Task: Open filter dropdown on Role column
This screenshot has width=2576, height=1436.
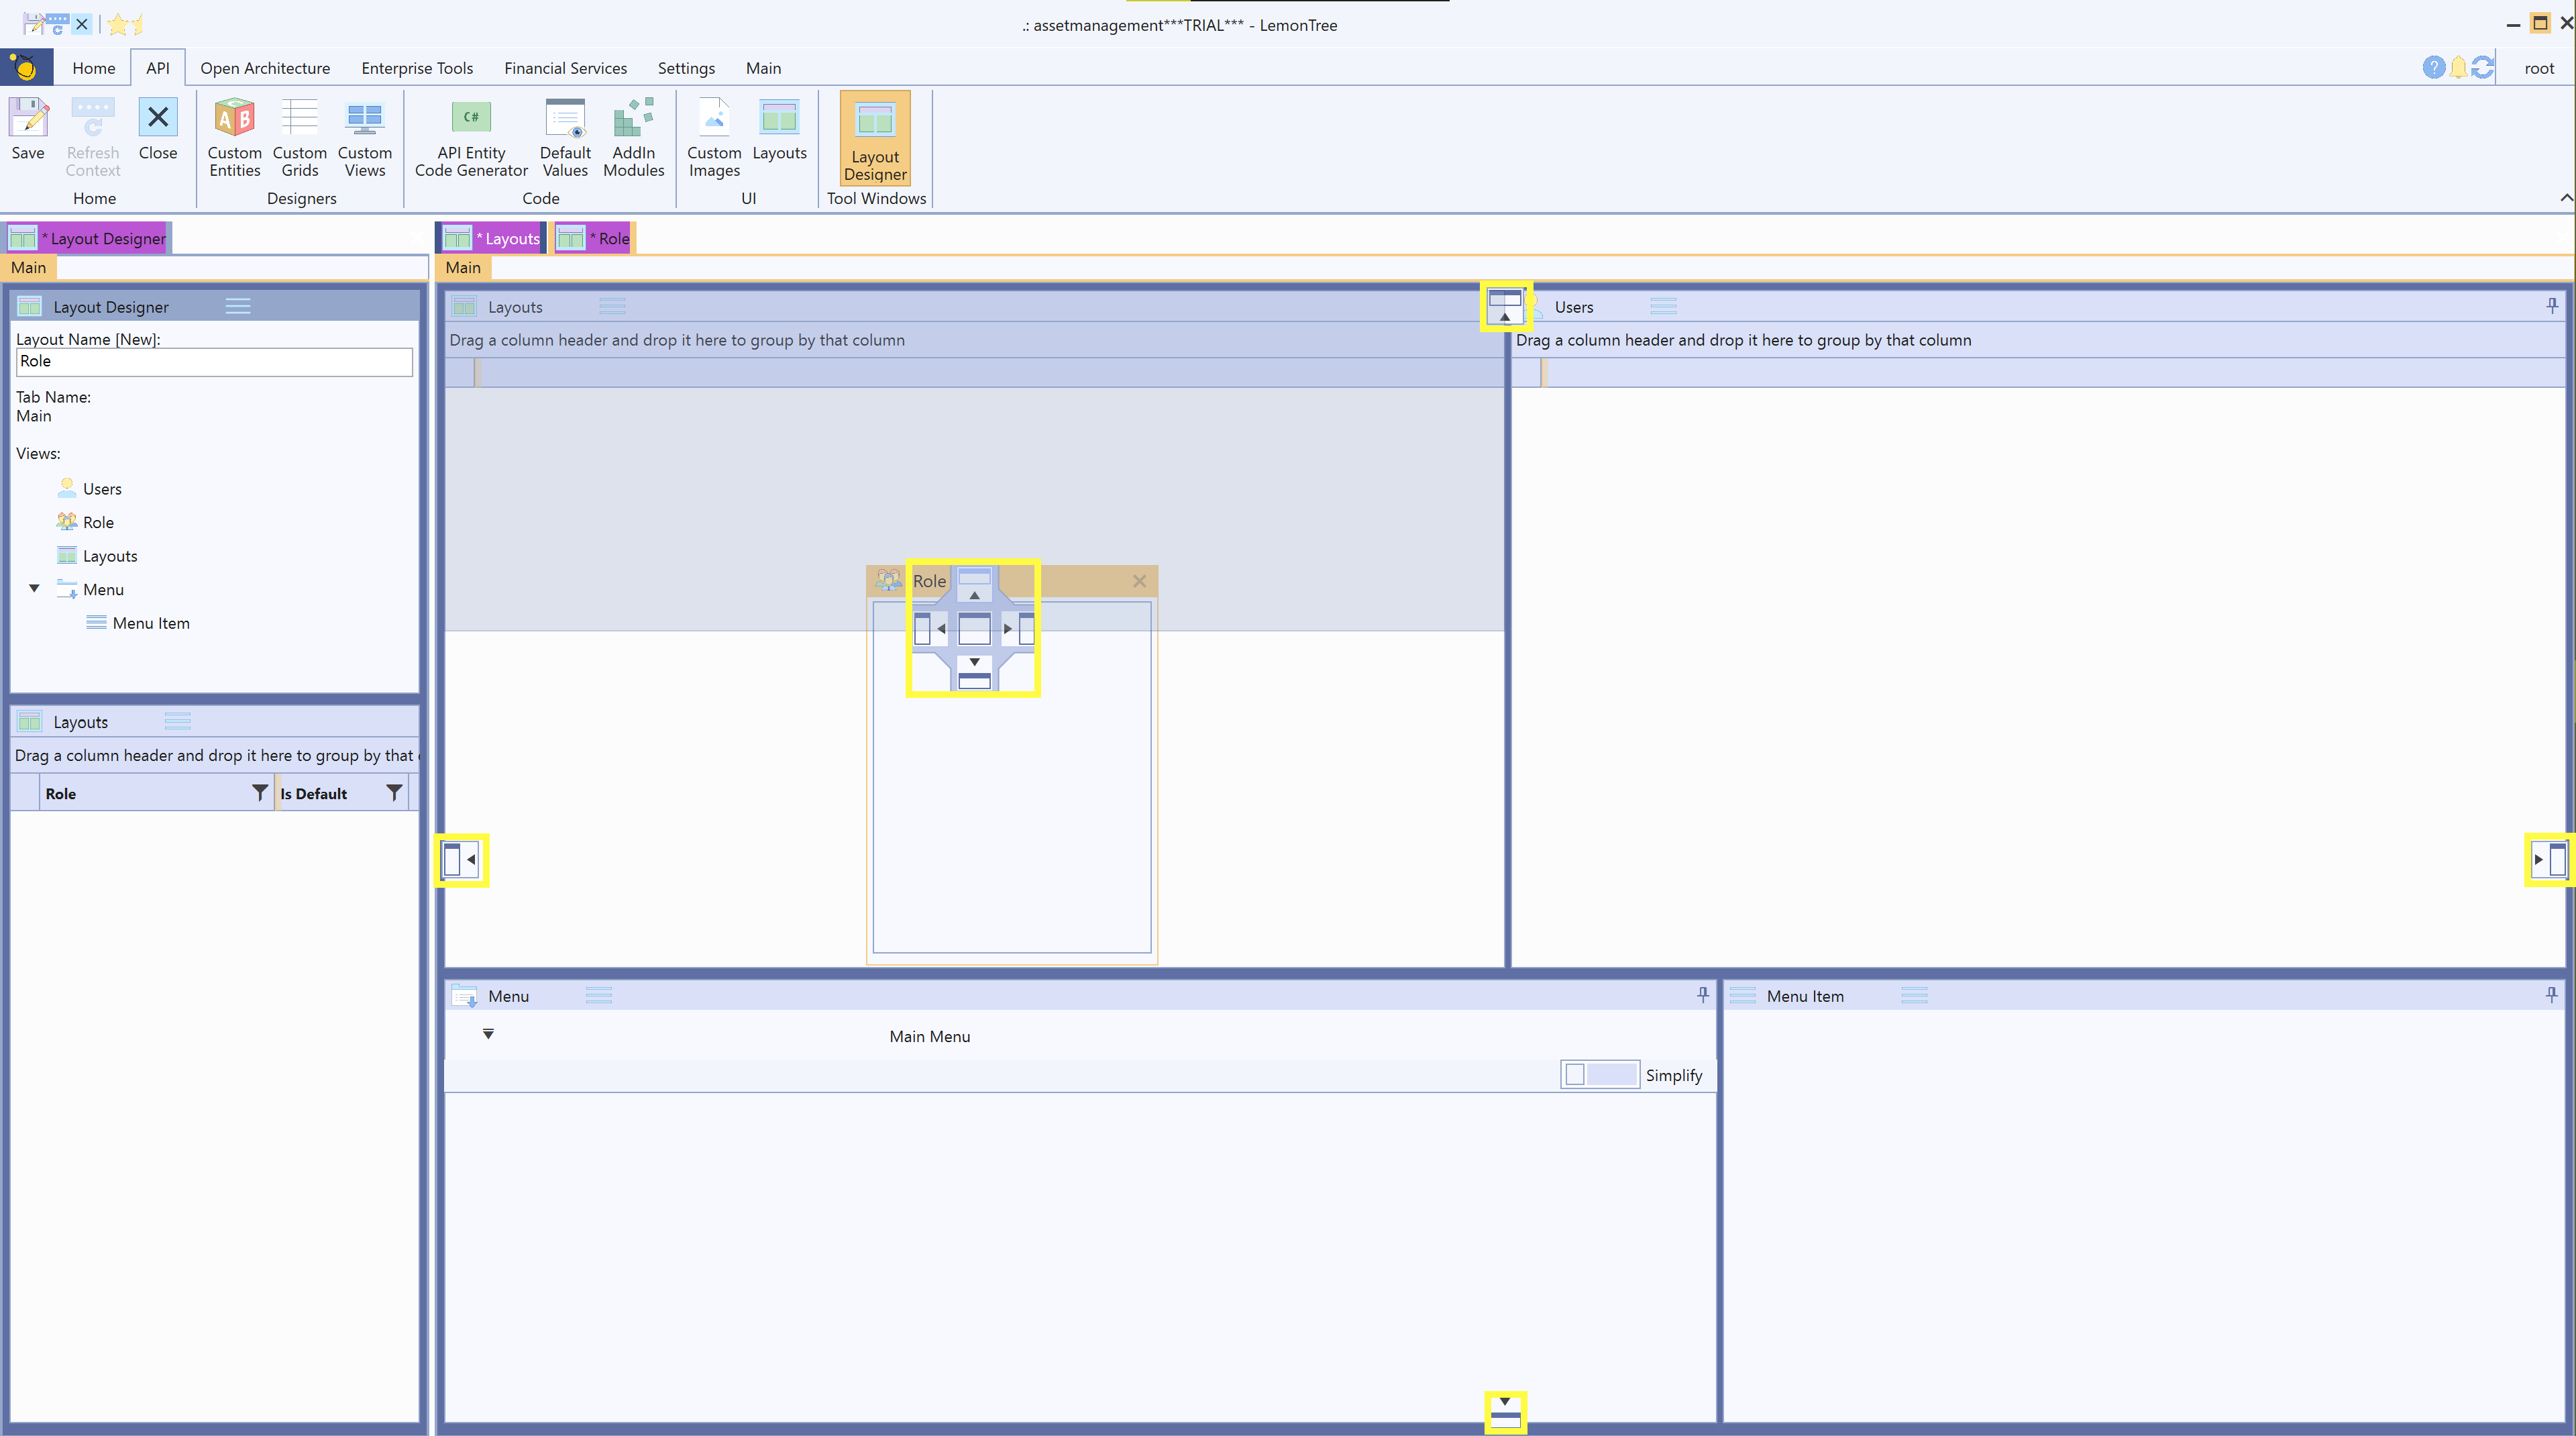Action: tap(259, 793)
